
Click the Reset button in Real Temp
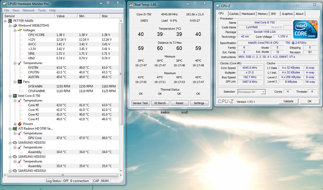(180, 103)
